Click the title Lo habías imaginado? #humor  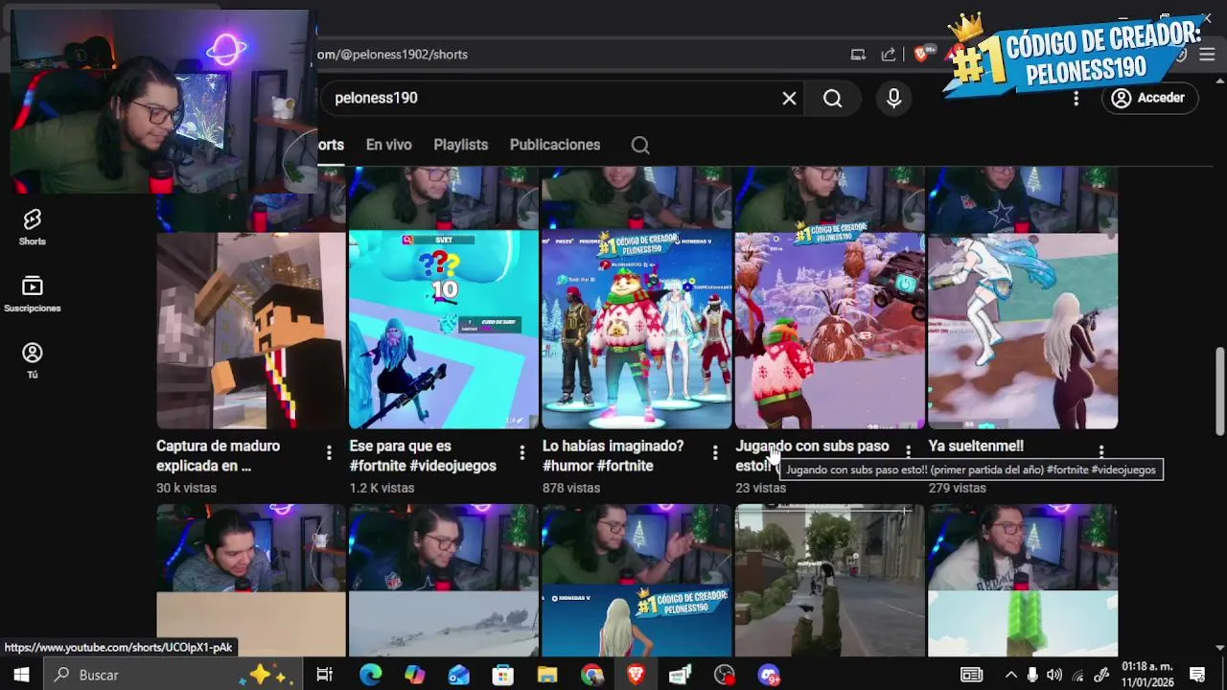coord(613,456)
